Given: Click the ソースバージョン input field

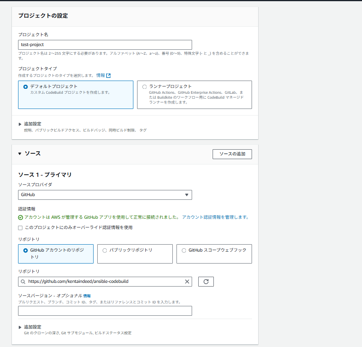Looking at the screenshot, I should (x=105, y=311).
